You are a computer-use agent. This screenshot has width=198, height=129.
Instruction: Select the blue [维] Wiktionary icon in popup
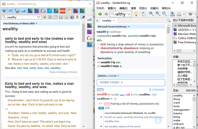[11, 11]
